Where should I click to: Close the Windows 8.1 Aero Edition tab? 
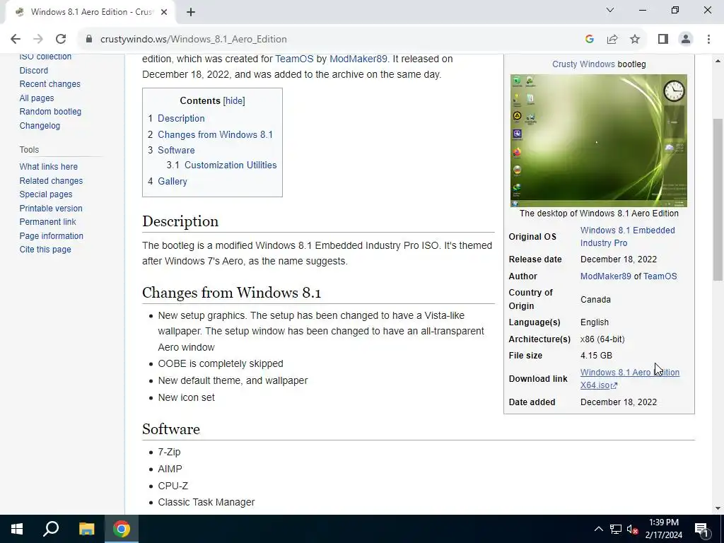[x=164, y=12]
